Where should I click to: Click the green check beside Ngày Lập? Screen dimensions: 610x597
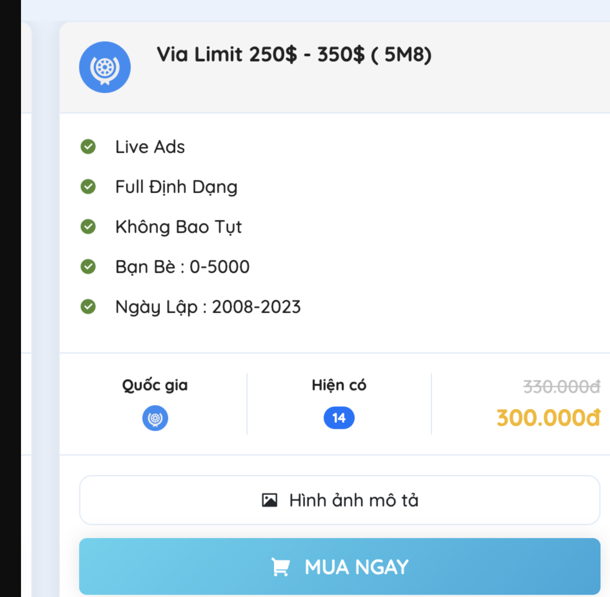88,306
